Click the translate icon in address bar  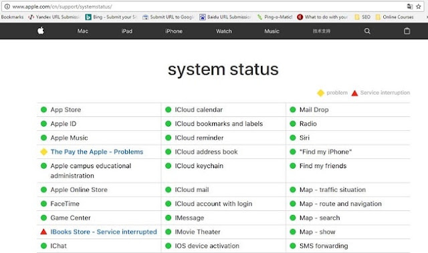point(410,7)
